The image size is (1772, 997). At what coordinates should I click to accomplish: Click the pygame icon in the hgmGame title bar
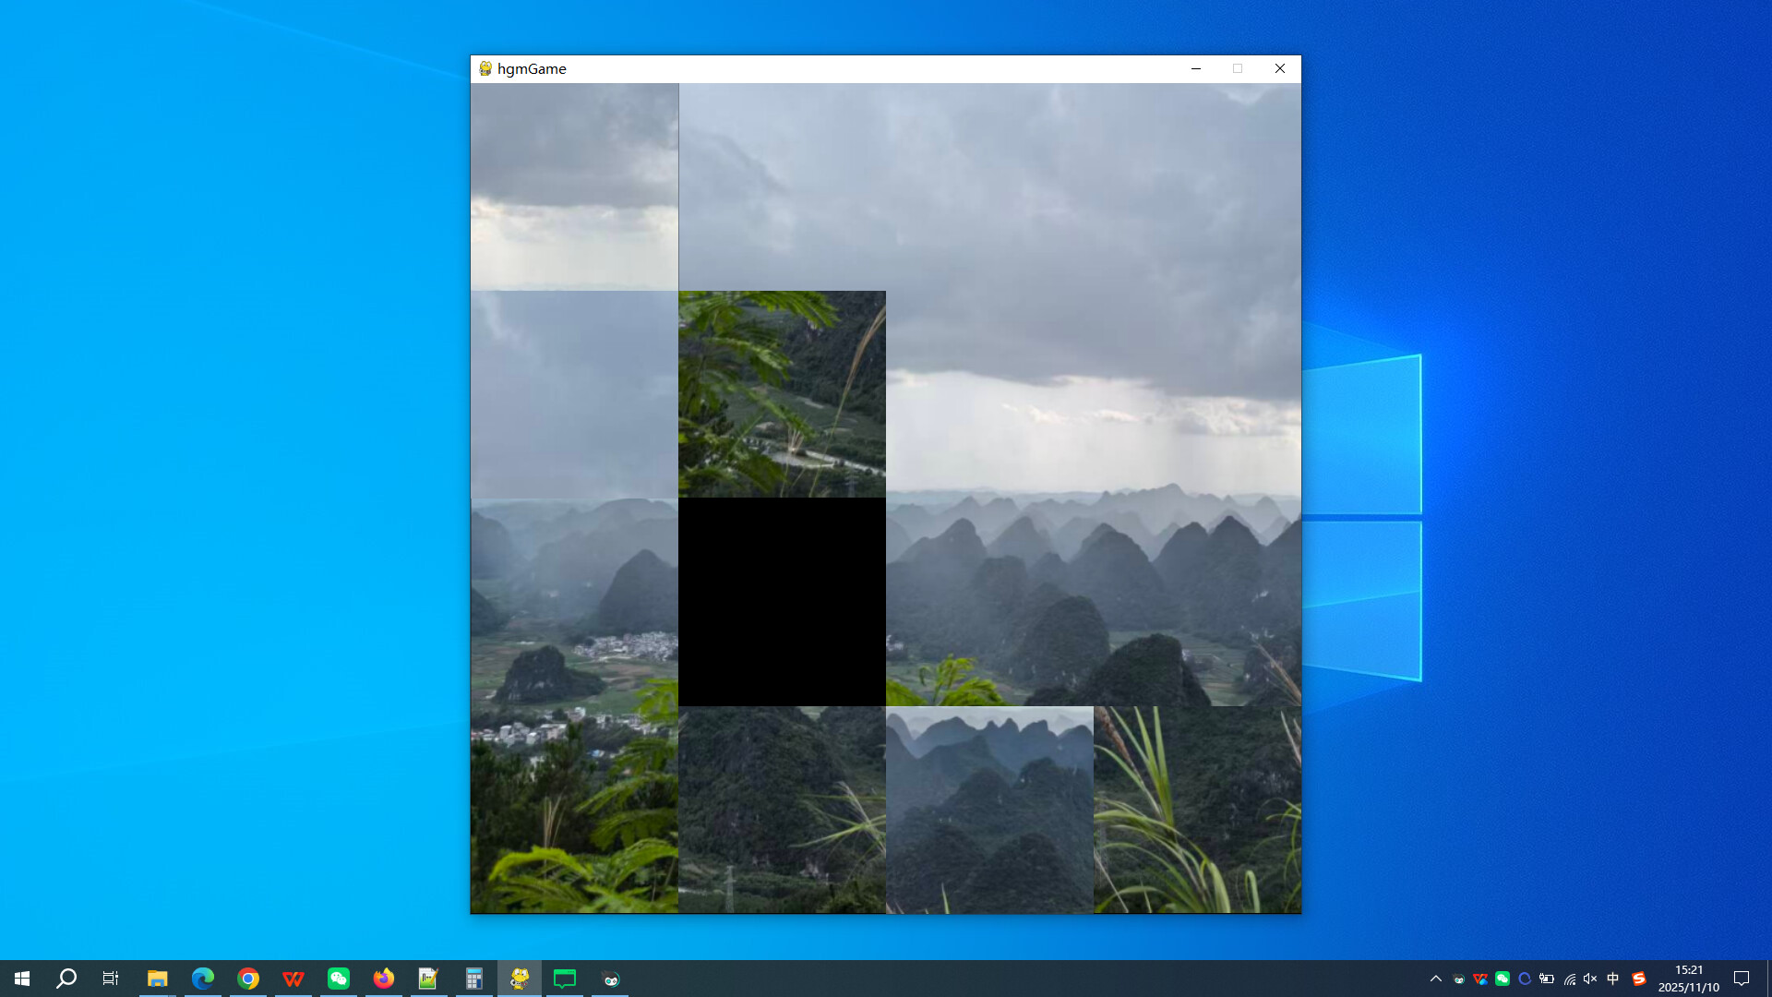[484, 68]
